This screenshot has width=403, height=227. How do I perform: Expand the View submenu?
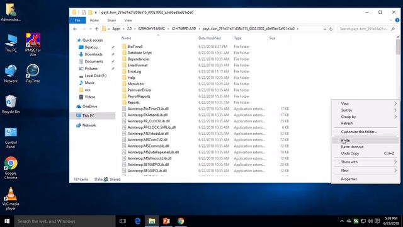tap(365, 103)
